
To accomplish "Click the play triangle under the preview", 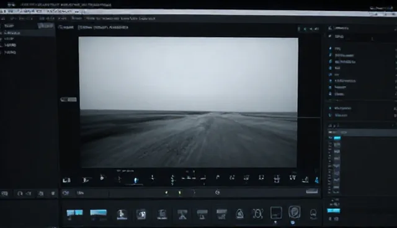I will point(102,178).
